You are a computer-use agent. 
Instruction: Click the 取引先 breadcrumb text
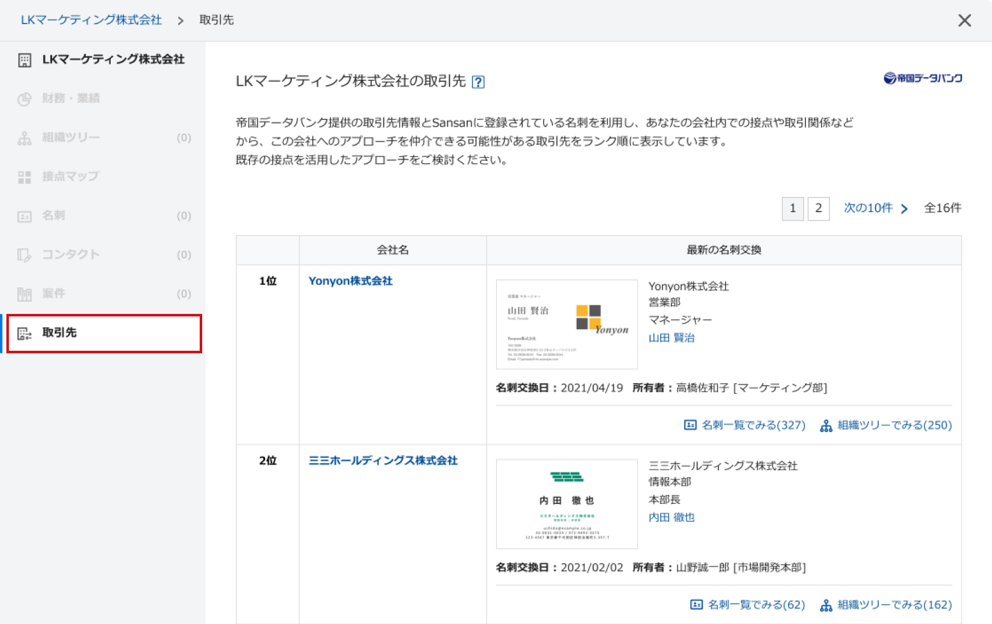(x=217, y=20)
